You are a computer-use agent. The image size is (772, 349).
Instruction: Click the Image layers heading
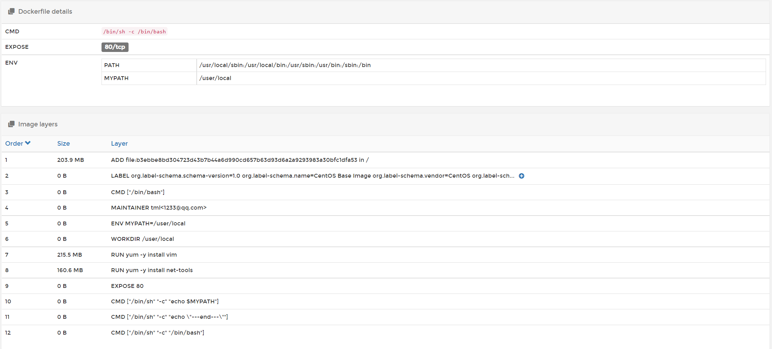pyautogui.click(x=38, y=124)
